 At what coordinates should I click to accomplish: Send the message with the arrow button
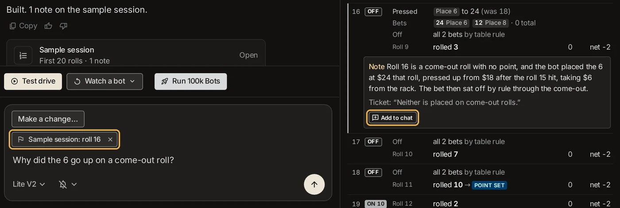pyautogui.click(x=314, y=185)
